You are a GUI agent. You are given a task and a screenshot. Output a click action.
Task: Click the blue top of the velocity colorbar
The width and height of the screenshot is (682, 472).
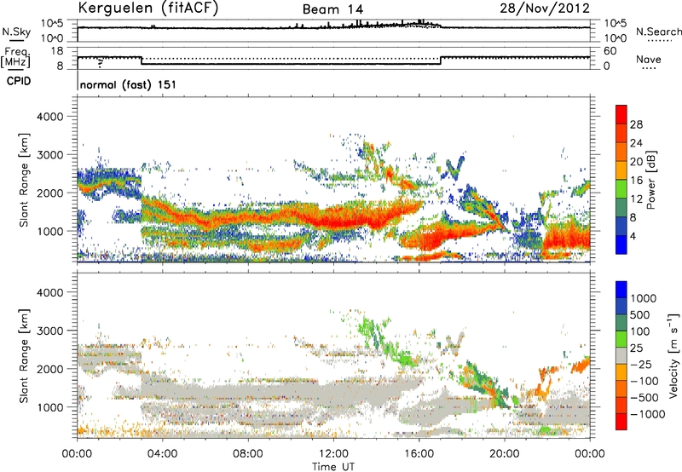pyautogui.click(x=621, y=290)
